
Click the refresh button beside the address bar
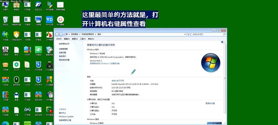[188, 34]
